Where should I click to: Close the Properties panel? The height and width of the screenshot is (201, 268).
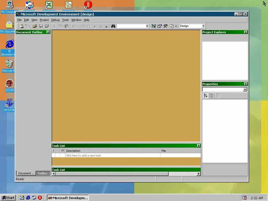point(245,84)
